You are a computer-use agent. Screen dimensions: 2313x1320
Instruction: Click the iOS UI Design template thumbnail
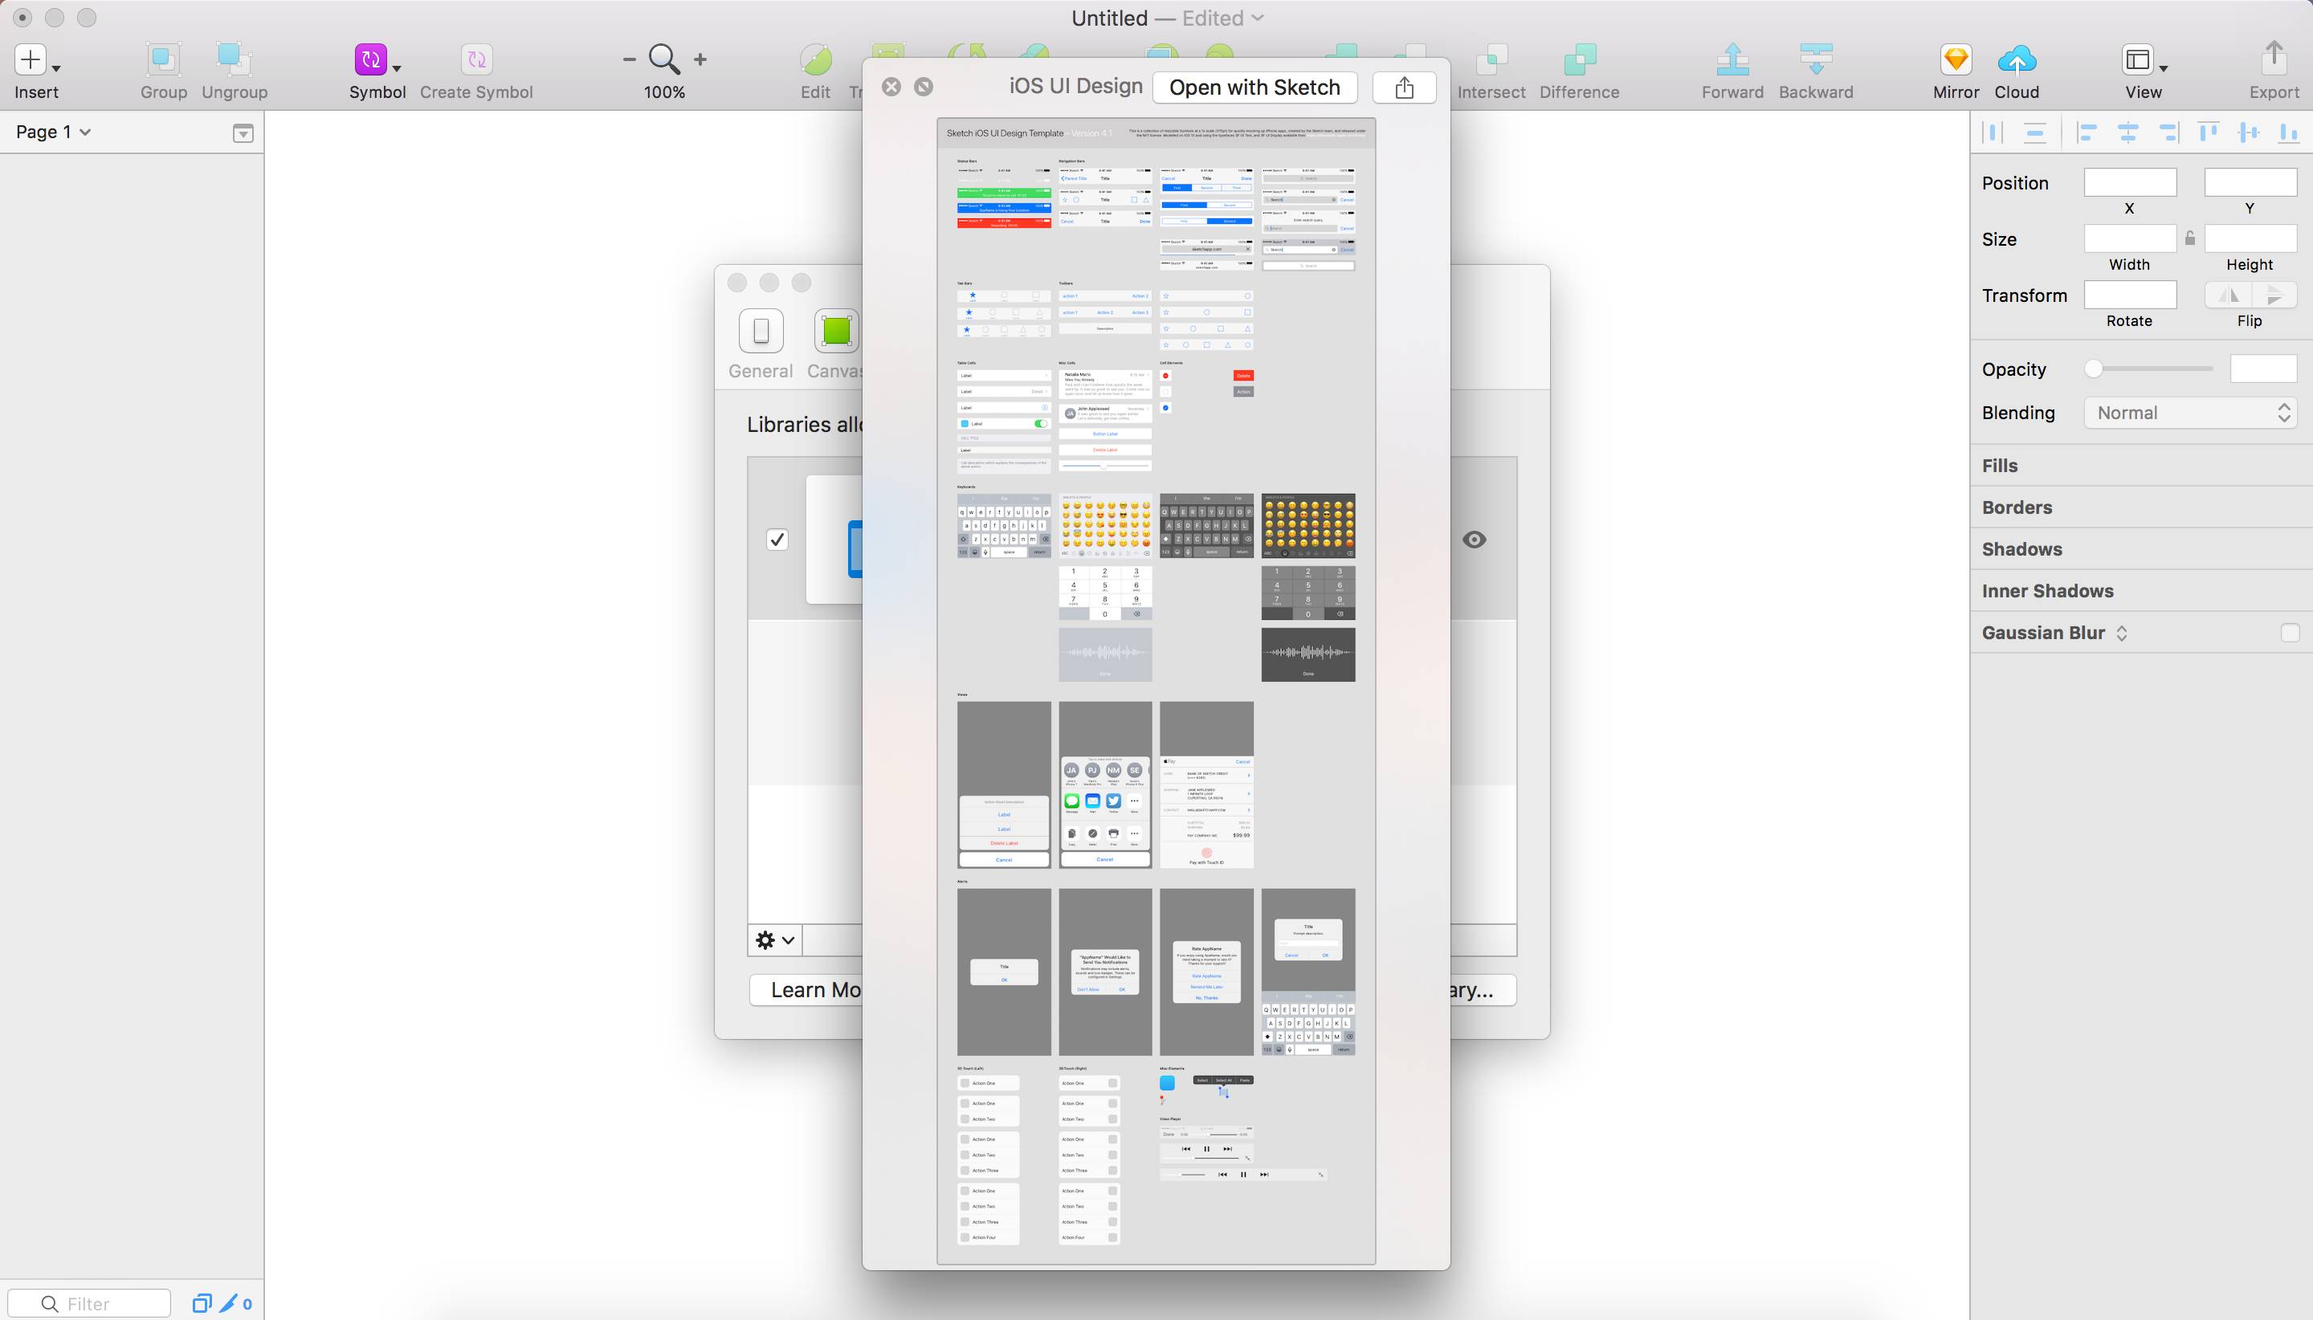(x=1155, y=683)
